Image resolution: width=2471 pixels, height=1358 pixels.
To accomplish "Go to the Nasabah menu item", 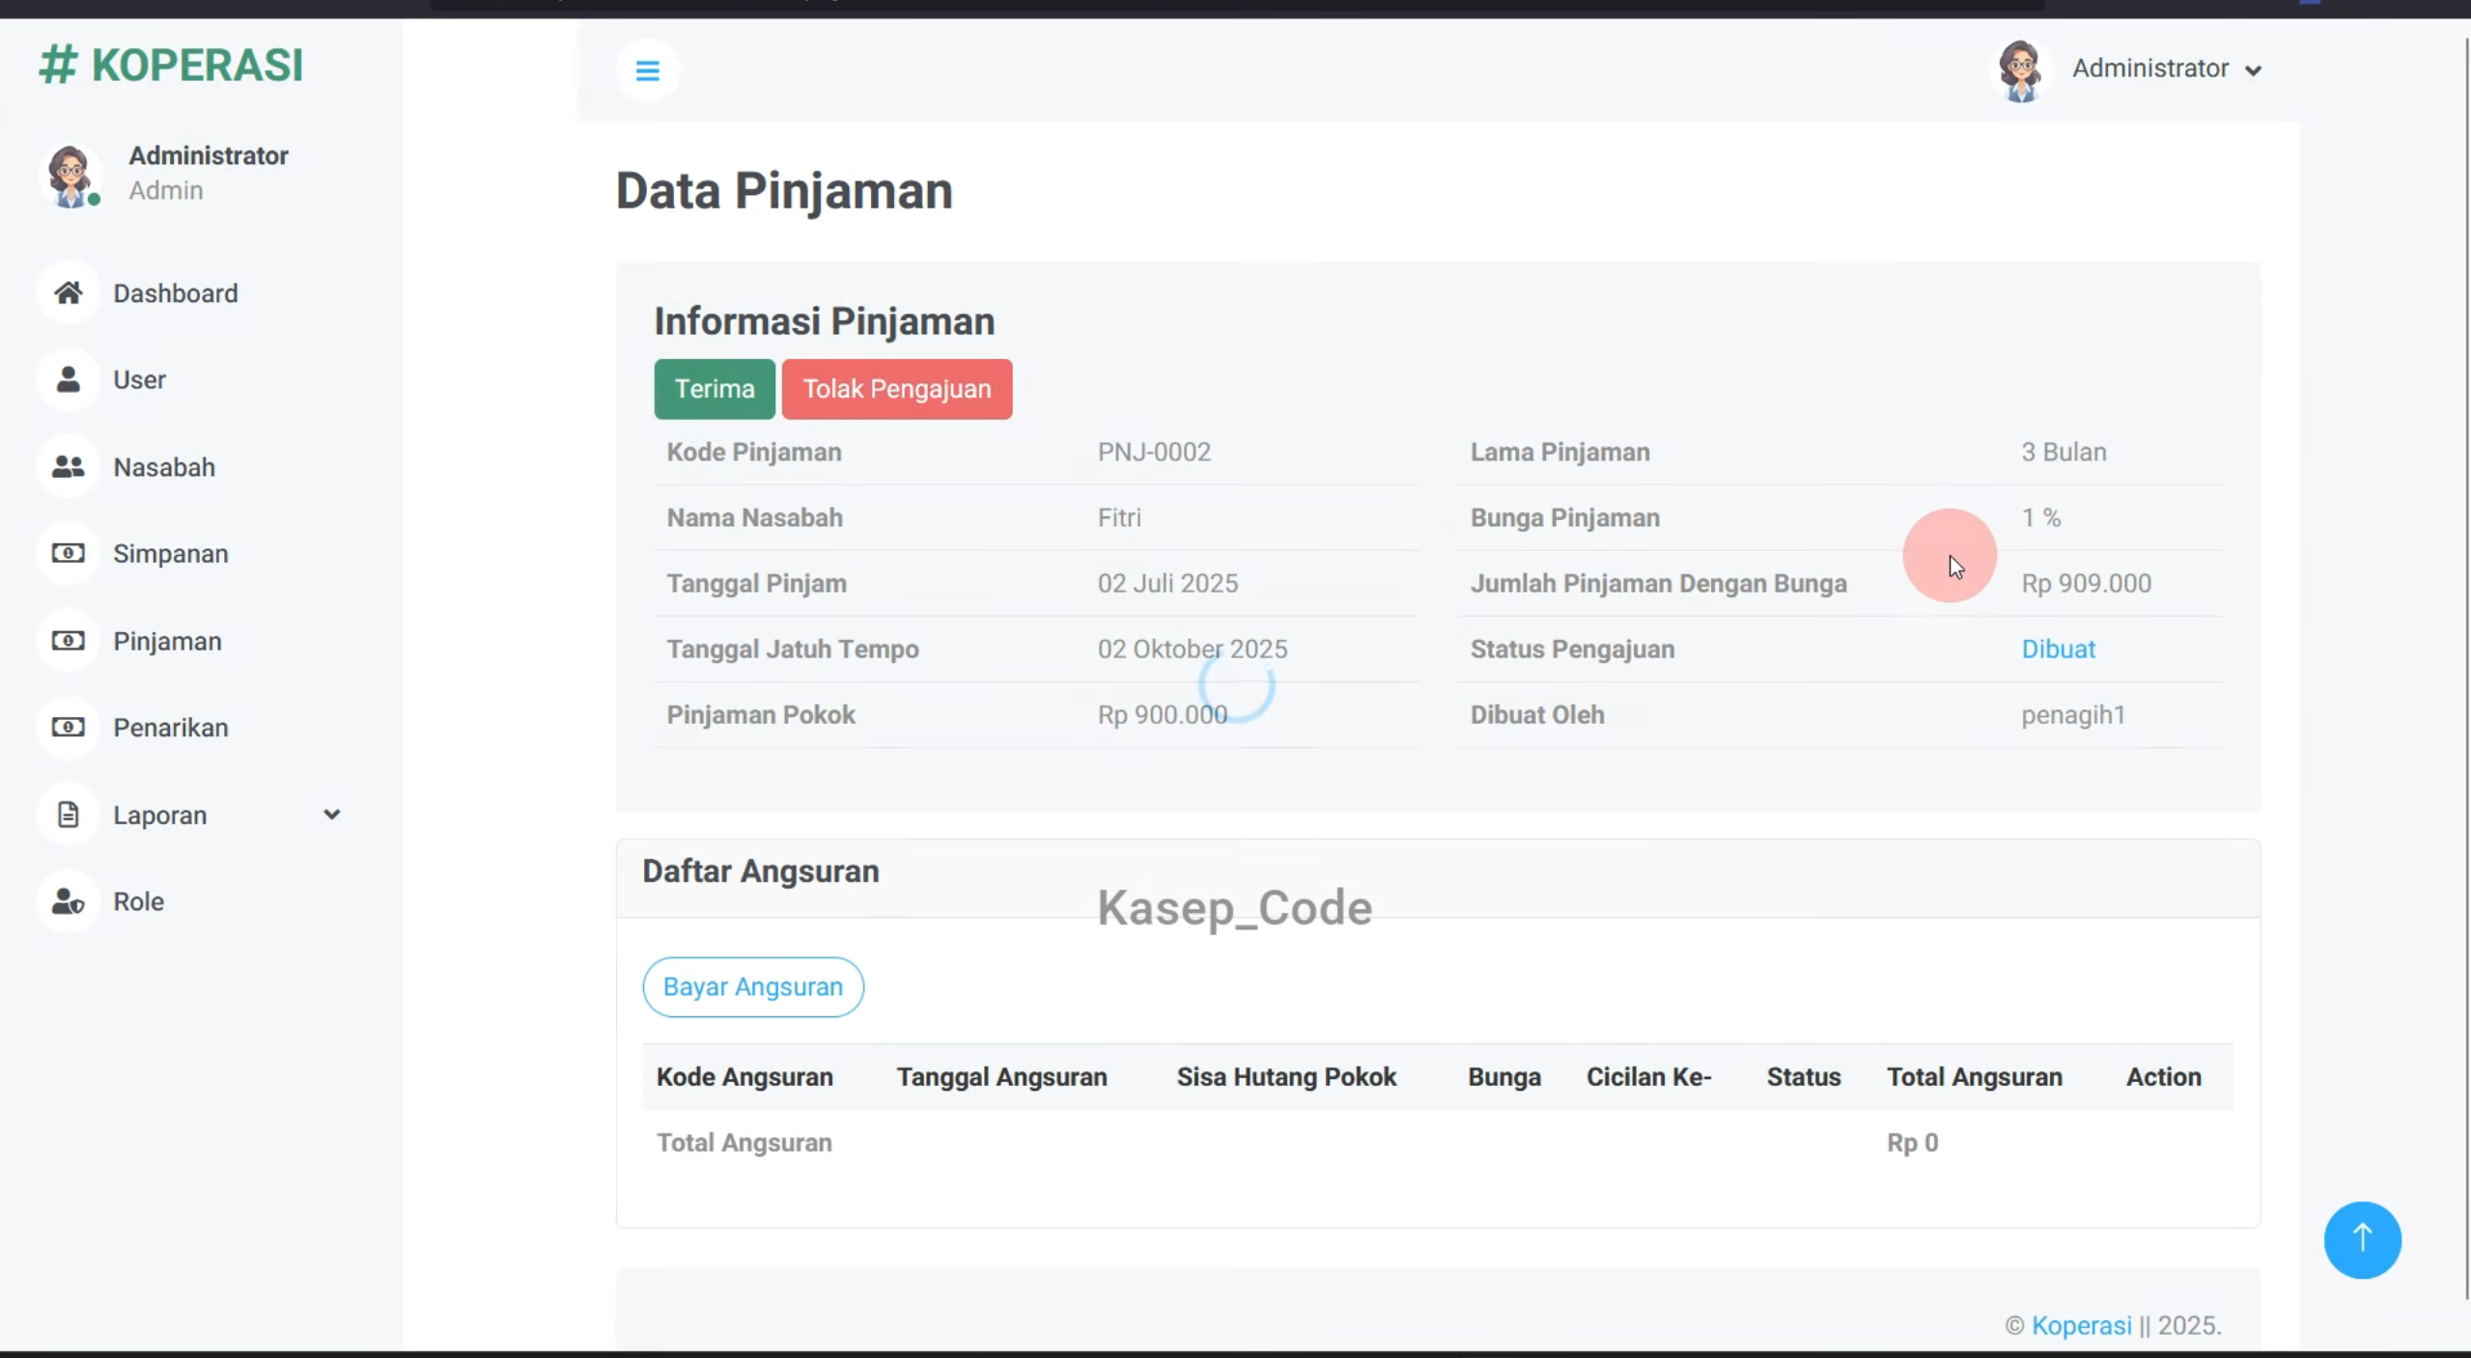I will click(x=164, y=467).
